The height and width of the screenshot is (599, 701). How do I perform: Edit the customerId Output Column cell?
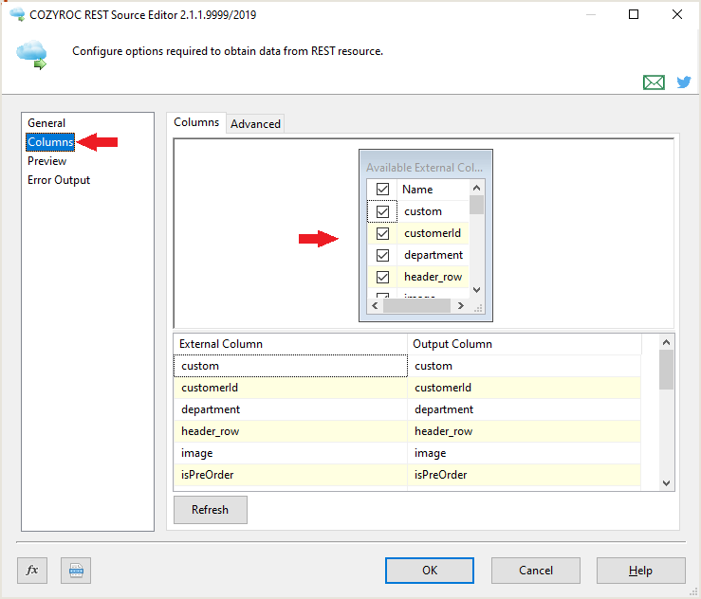(525, 388)
